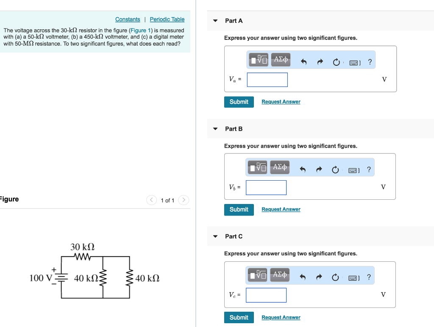The image size is (434, 327).
Task: Open the ΑΣφ Greek symbols palette in Part A
Action: pos(280,59)
